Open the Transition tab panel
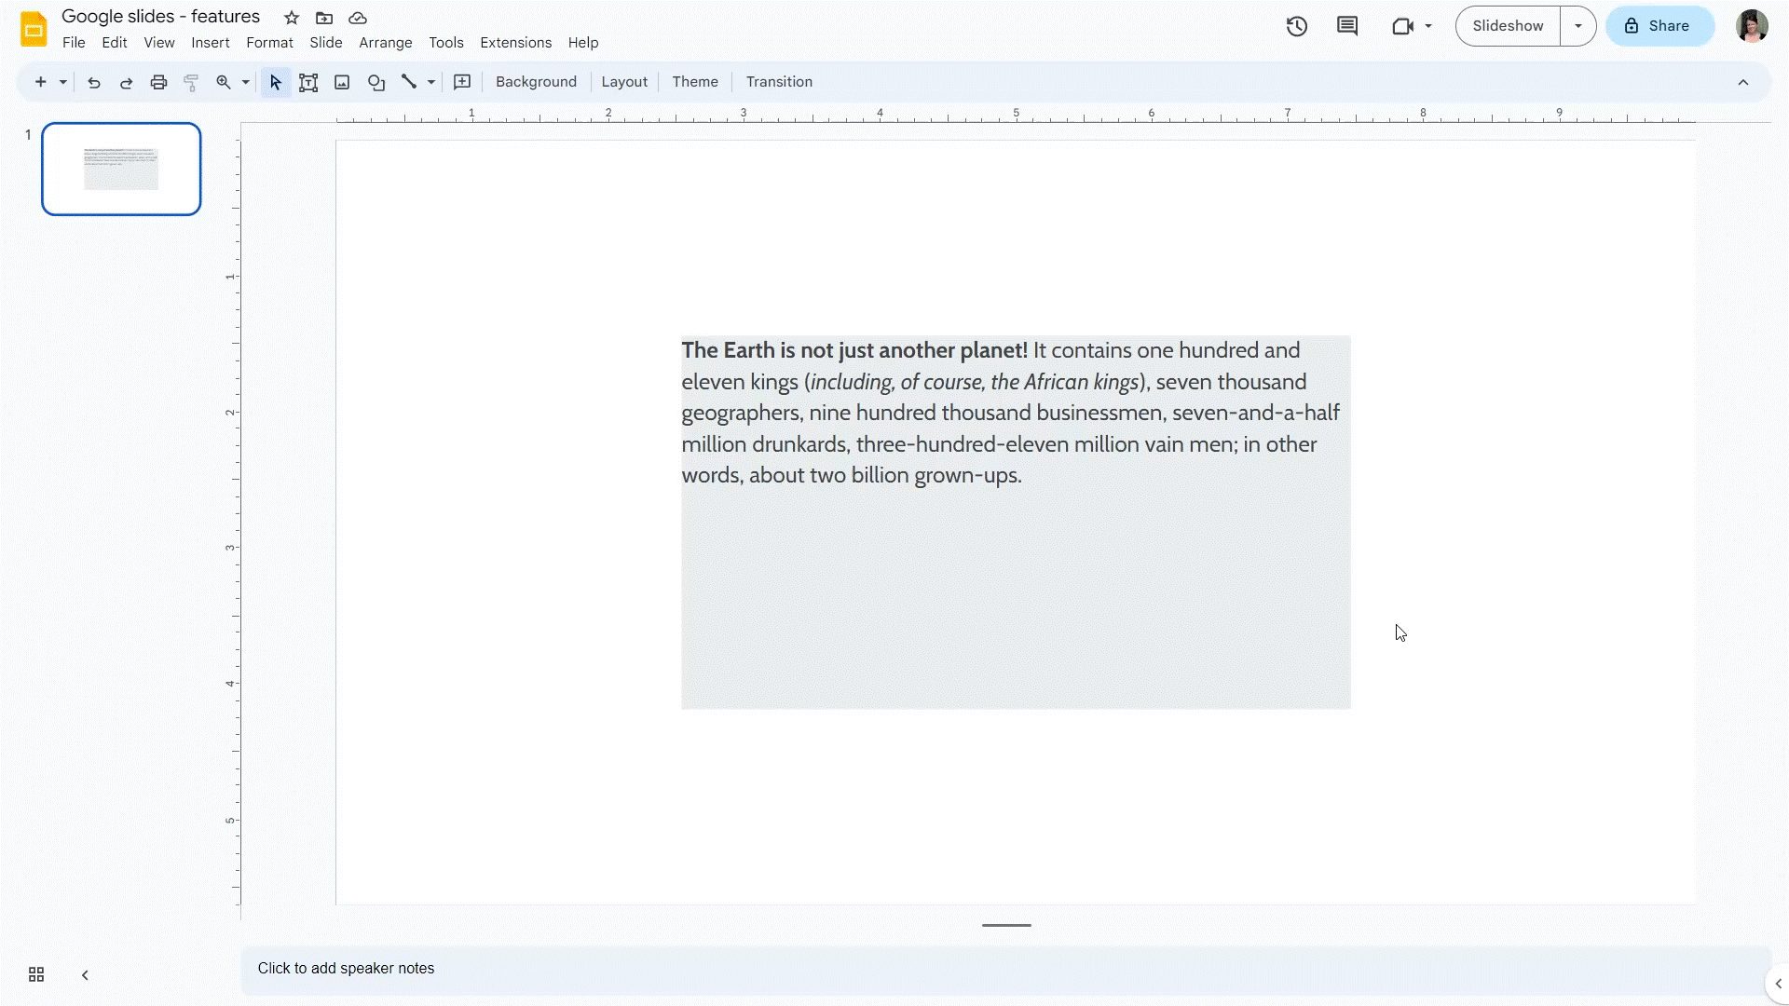Image resolution: width=1789 pixels, height=1006 pixels. 779,81
